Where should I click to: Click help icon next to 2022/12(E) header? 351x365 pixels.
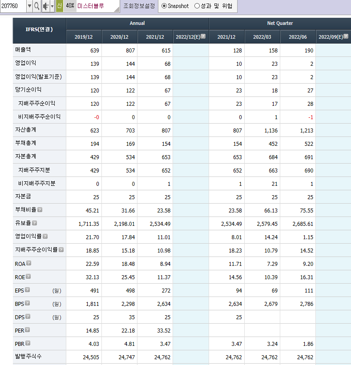tap(203, 36)
